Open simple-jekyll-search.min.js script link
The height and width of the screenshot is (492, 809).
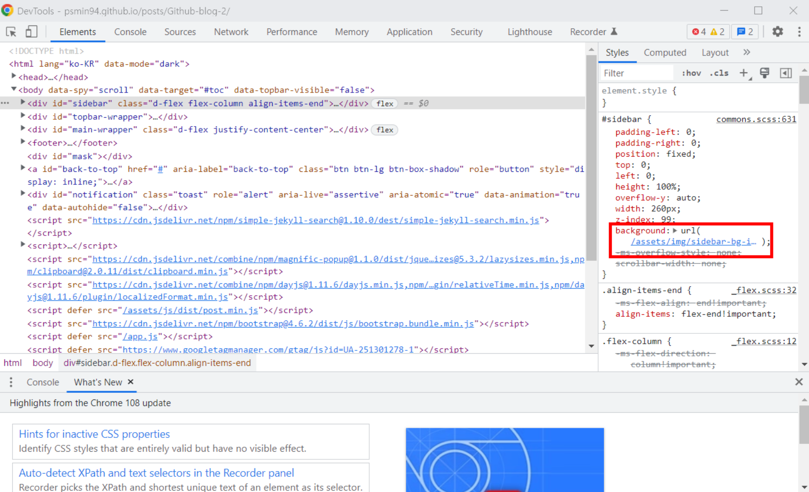(x=316, y=220)
